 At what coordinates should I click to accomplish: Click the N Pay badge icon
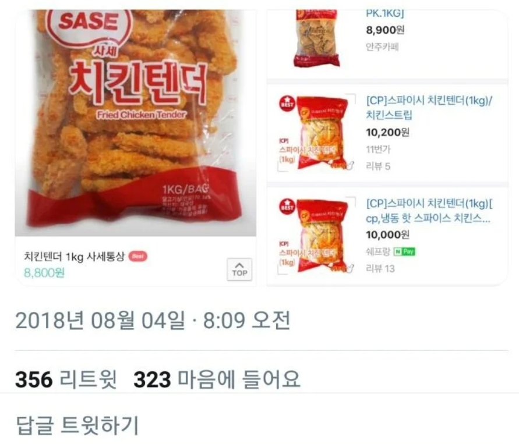tap(404, 251)
